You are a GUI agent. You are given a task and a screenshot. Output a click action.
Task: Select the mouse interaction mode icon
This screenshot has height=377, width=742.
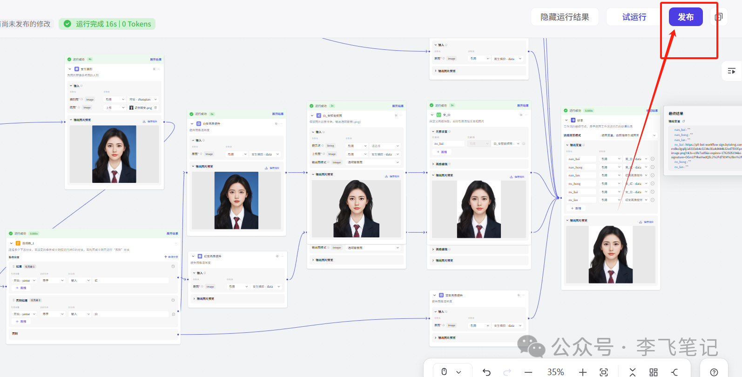point(444,371)
